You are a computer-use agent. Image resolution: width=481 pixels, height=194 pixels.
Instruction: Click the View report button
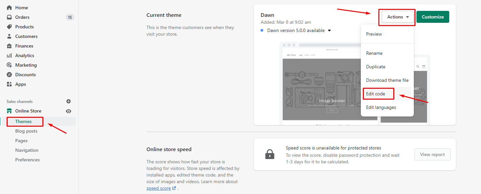[x=432, y=154]
